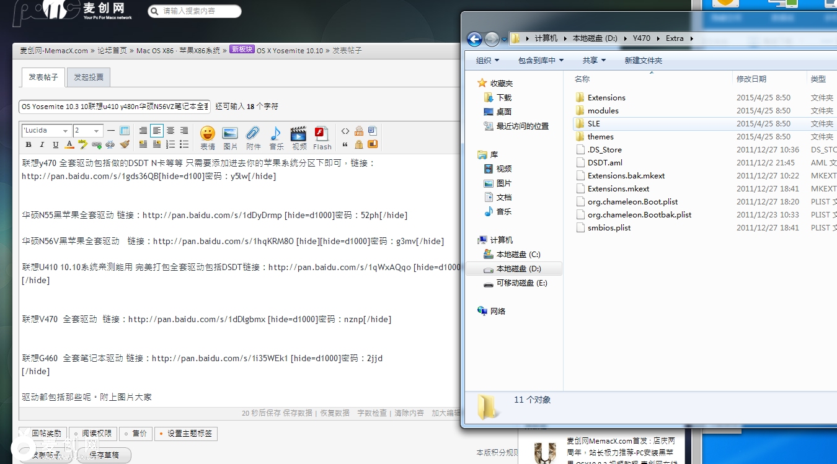837x464 pixels.
Task: Insert music using the 音乐 note icon
Action: [x=276, y=137]
